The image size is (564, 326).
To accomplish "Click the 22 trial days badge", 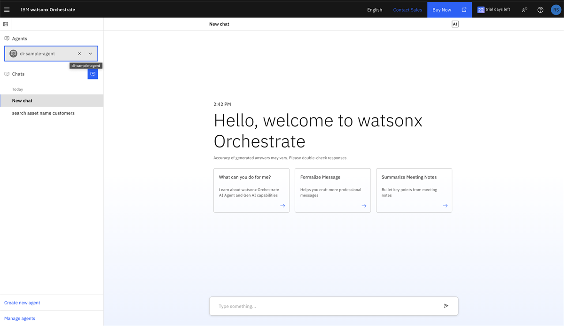I will 481,9.
